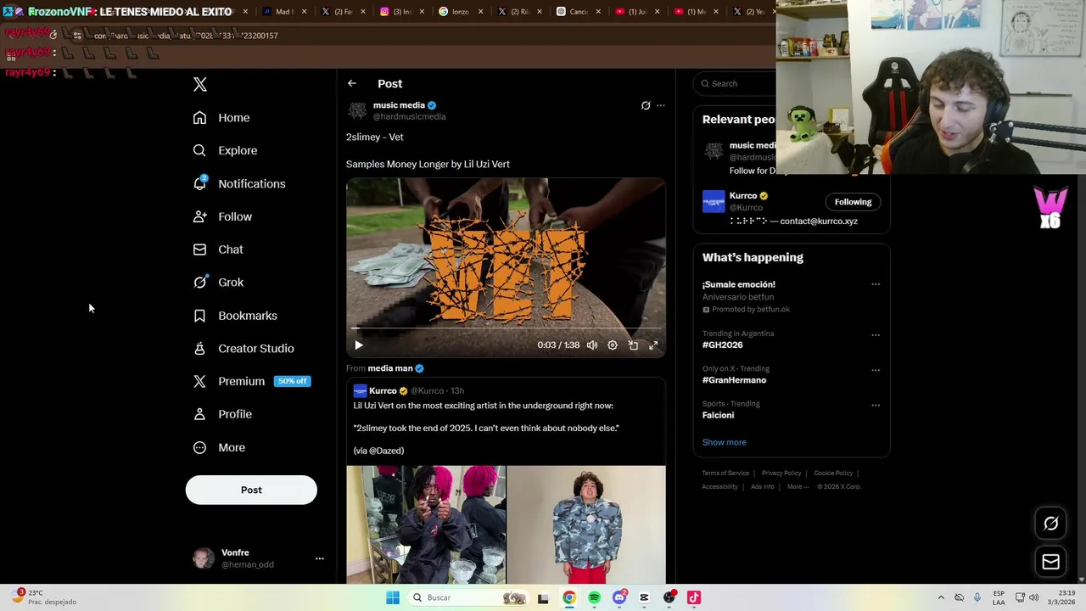Open the TikTok taskbar icon

[694, 597]
